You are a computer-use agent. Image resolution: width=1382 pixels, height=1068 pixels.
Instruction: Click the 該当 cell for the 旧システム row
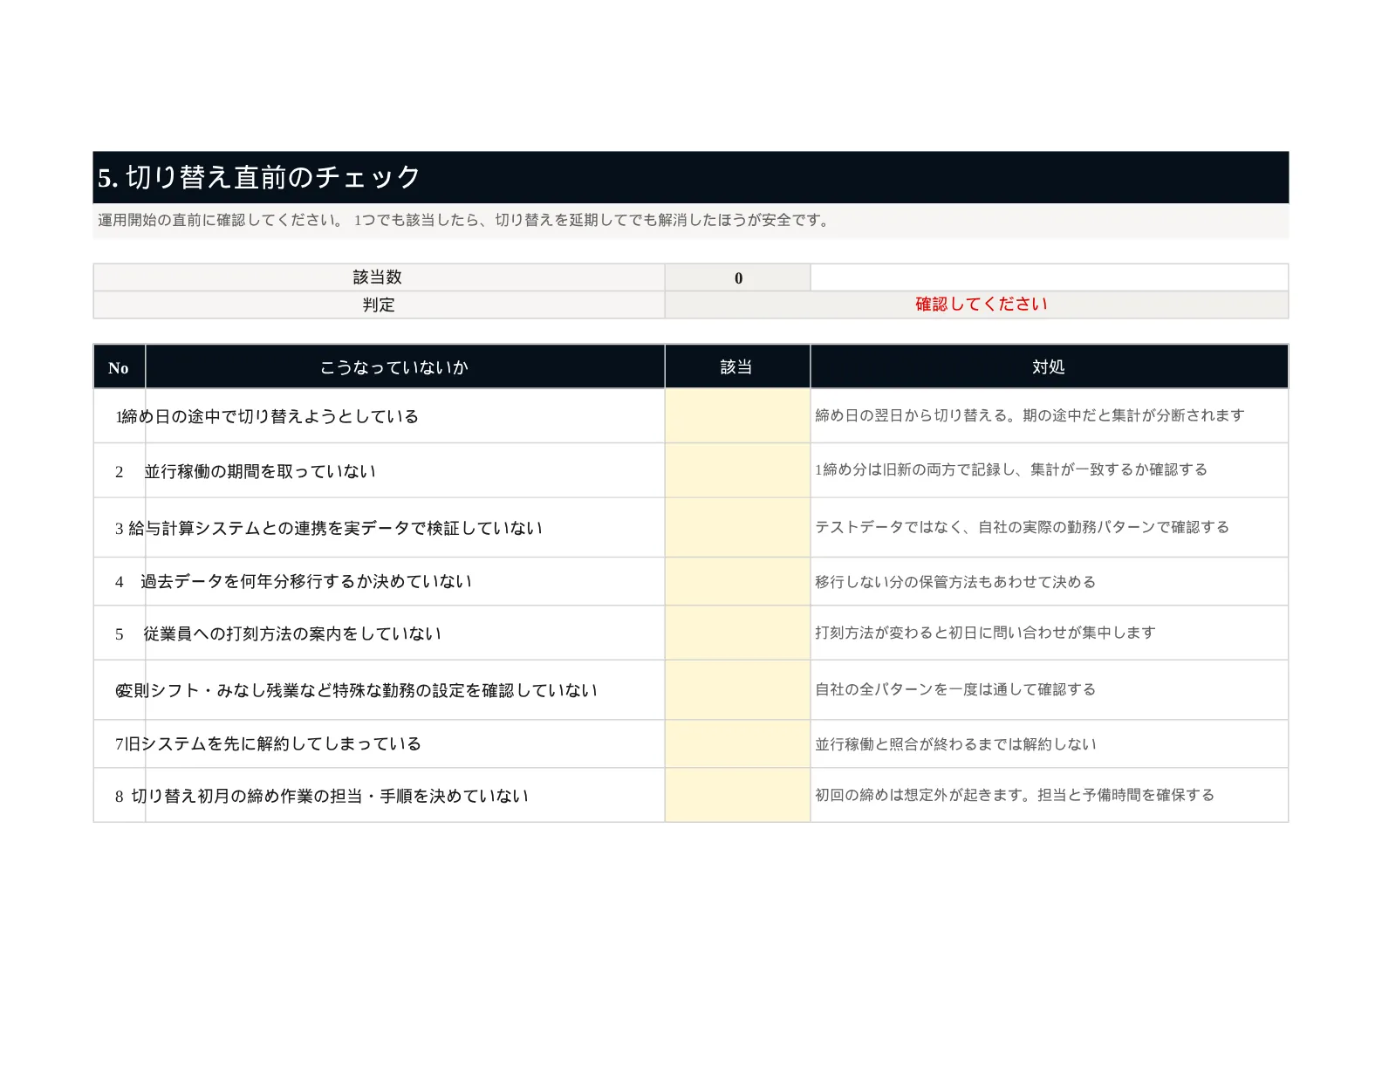click(737, 744)
